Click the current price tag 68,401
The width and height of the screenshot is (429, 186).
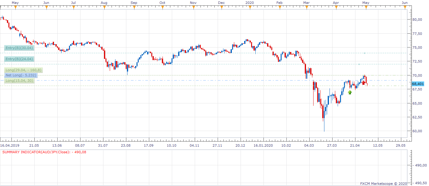(418, 84)
